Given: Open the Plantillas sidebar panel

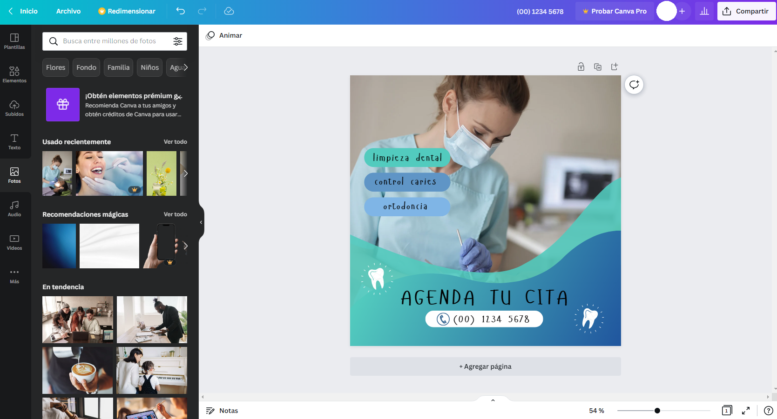Looking at the screenshot, I should pyautogui.click(x=14, y=41).
